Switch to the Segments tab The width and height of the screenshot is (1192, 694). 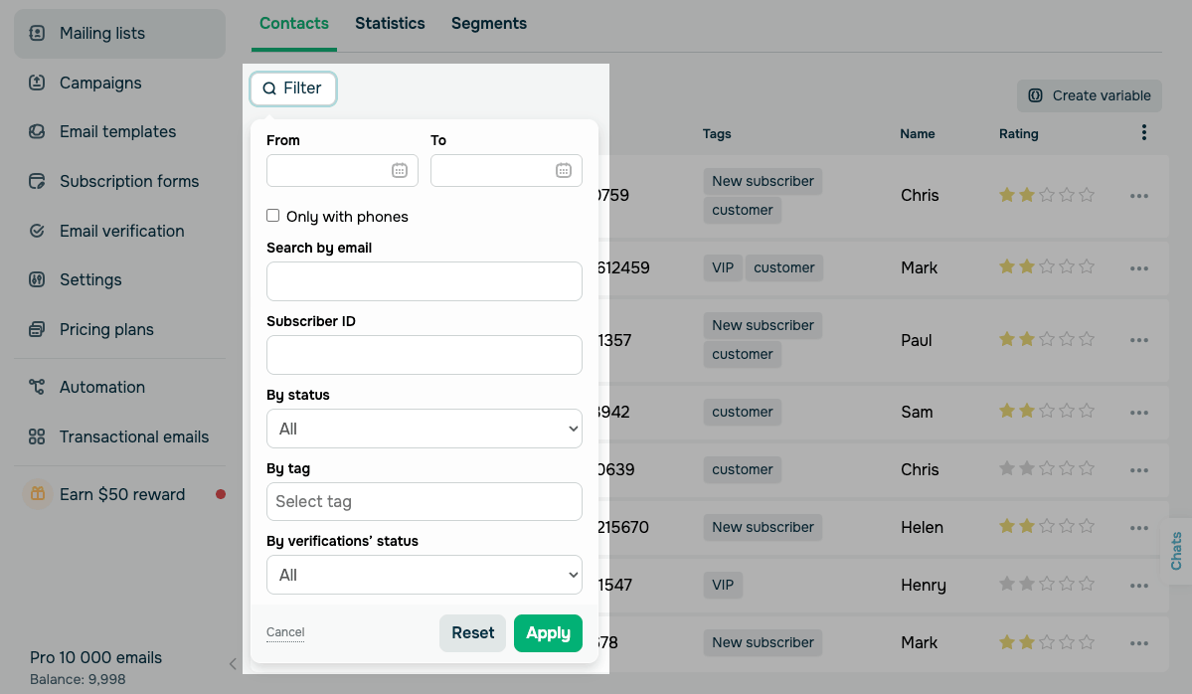tap(489, 23)
